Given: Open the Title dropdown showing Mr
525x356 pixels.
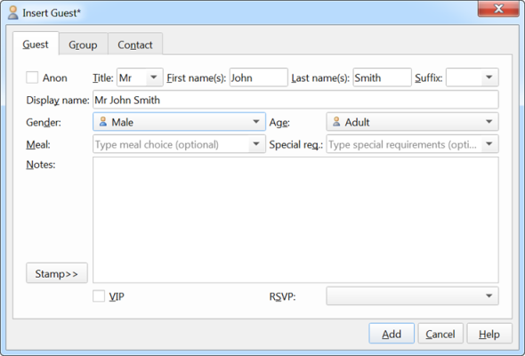Looking at the screenshot, I should click(140, 77).
